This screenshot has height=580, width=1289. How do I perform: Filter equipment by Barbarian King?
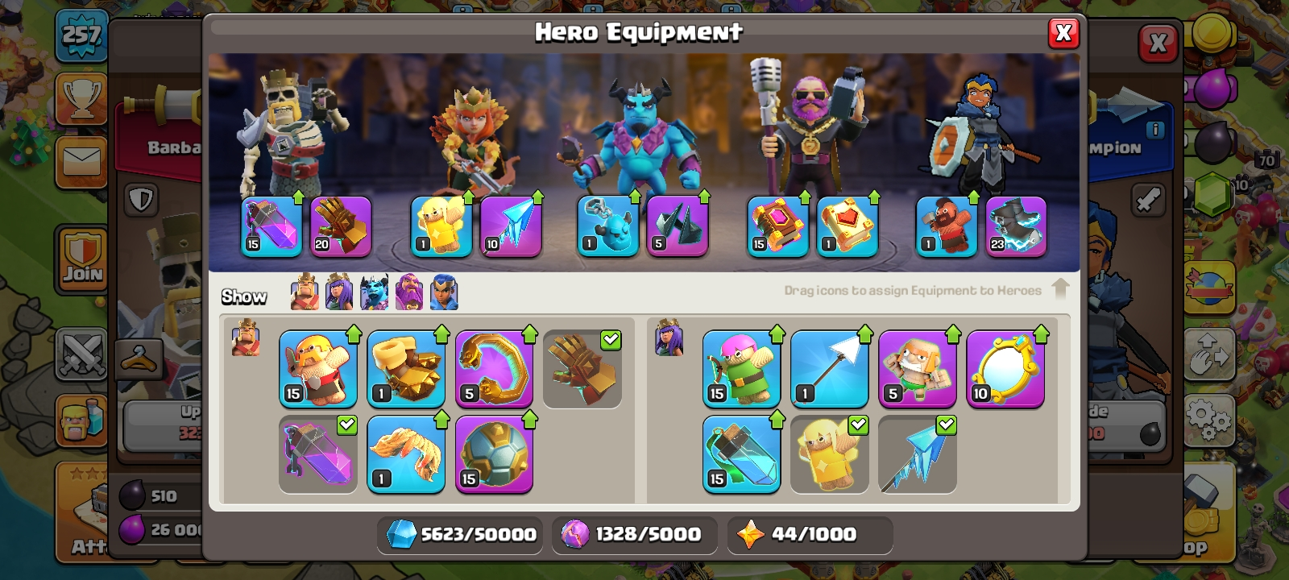pos(305,292)
